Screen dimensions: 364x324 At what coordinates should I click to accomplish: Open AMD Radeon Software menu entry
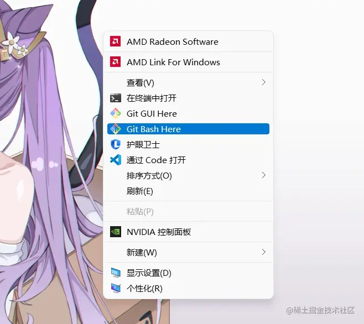188,41
